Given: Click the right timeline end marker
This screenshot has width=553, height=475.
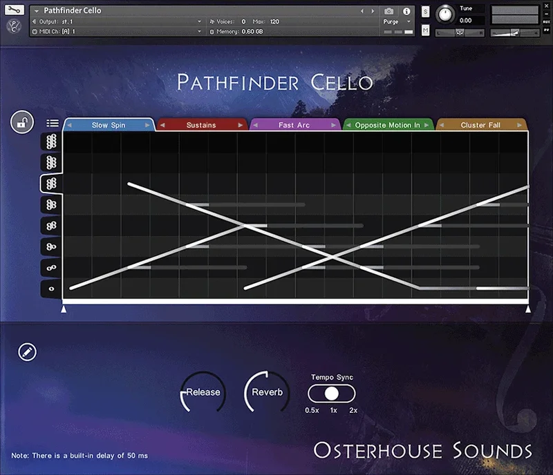Looking at the screenshot, I should (x=528, y=309).
